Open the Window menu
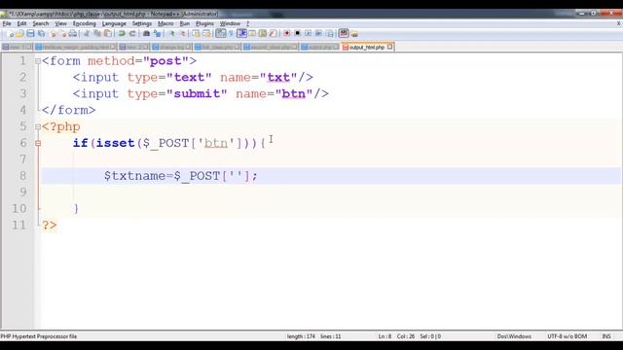 pos(230,23)
